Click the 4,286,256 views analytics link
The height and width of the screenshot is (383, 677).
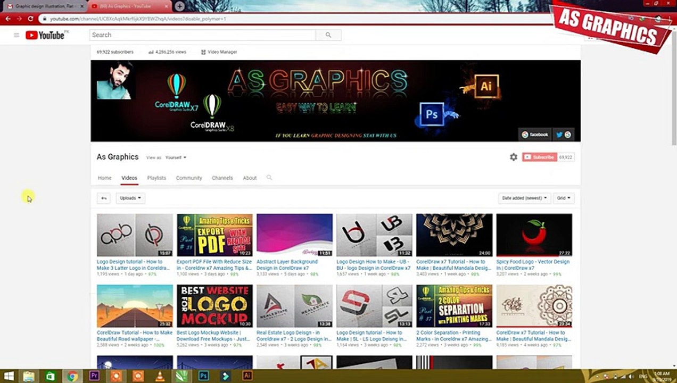pos(167,52)
